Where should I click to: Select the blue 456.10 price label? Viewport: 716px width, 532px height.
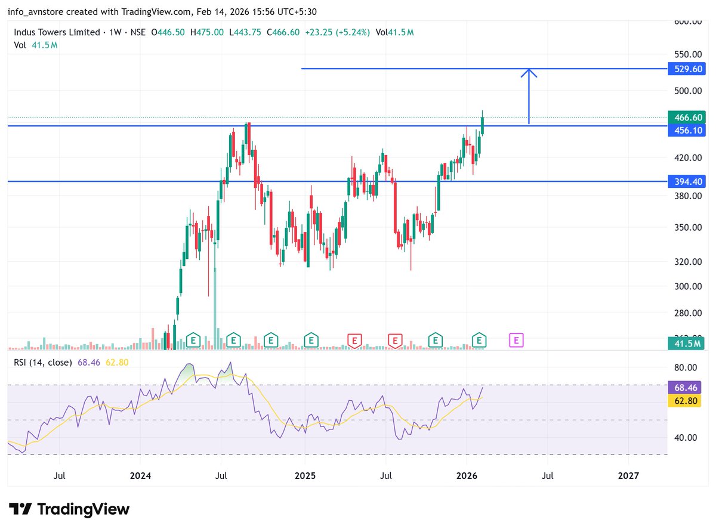coord(686,129)
